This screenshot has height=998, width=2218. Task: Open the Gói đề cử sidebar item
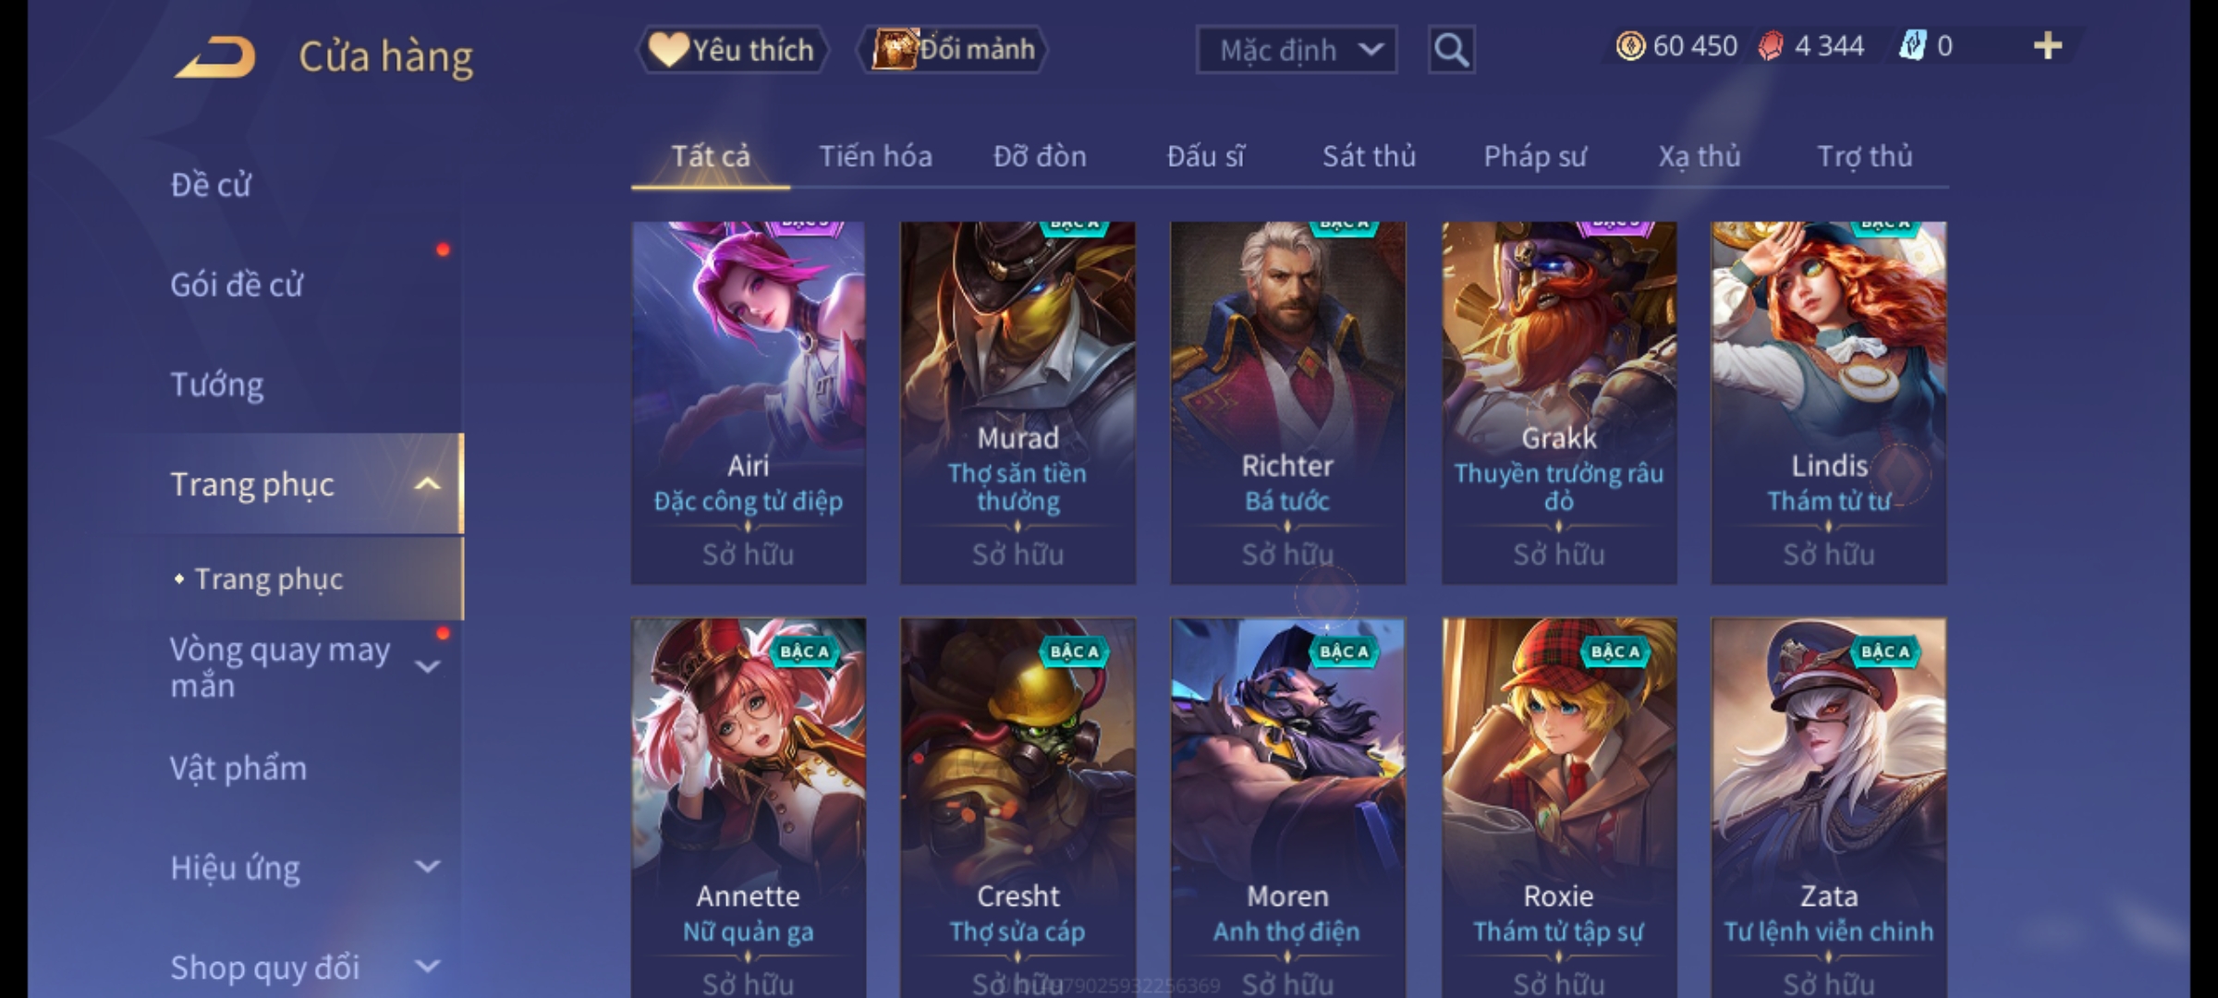237,285
